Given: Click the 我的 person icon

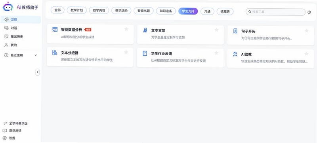Looking at the screenshot, I should click(x=6, y=45).
